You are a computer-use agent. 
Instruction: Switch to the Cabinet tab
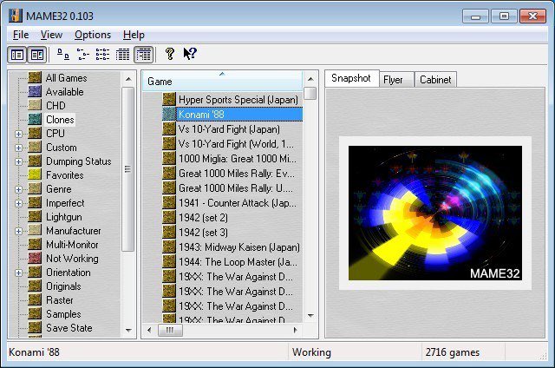[x=435, y=80]
